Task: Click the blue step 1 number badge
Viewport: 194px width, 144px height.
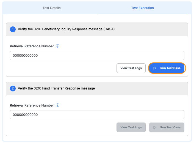Action: click(x=13, y=29)
